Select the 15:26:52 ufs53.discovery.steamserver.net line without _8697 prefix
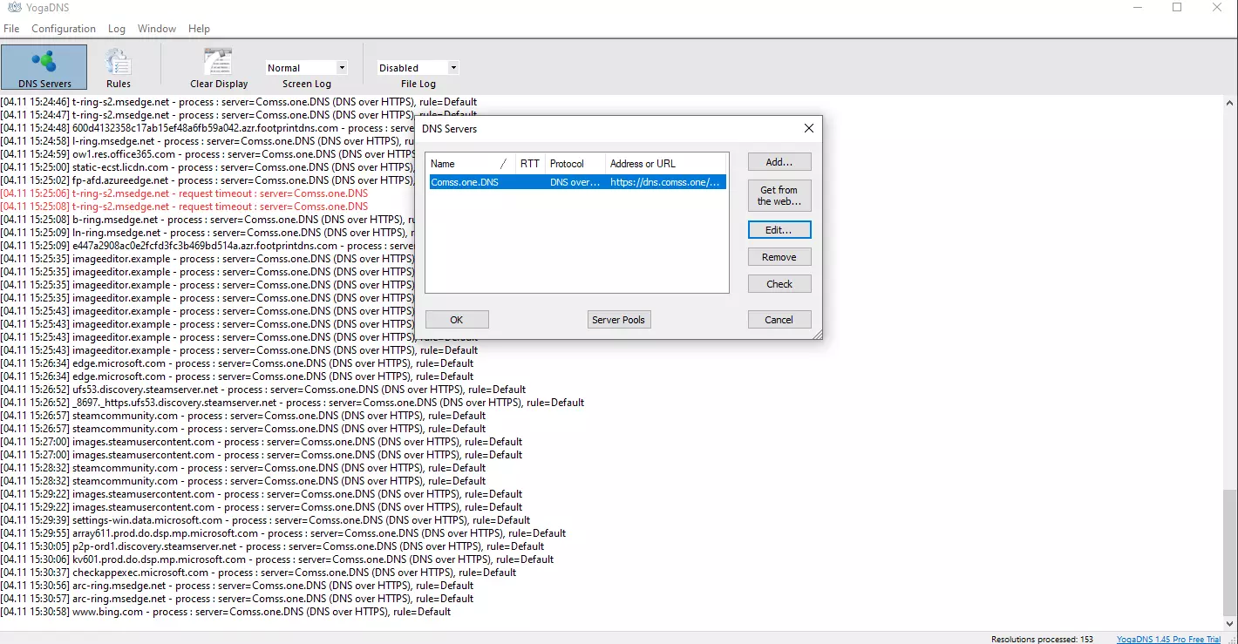Viewport: 1238px width, 644px height. coord(263,390)
